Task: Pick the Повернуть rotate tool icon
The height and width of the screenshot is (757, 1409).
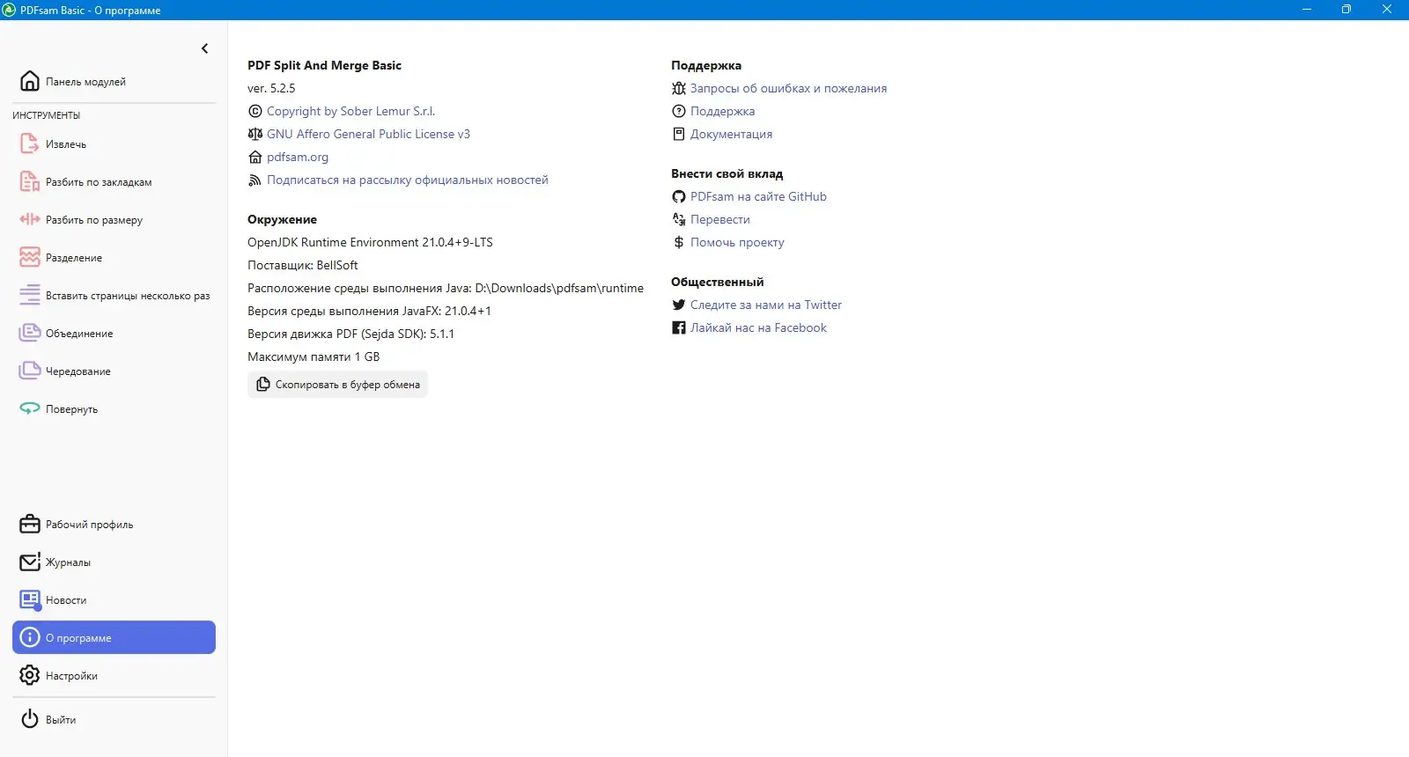Action: coord(30,408)
